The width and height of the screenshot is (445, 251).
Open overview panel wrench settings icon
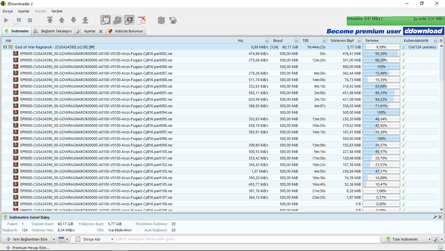(435, 217)
